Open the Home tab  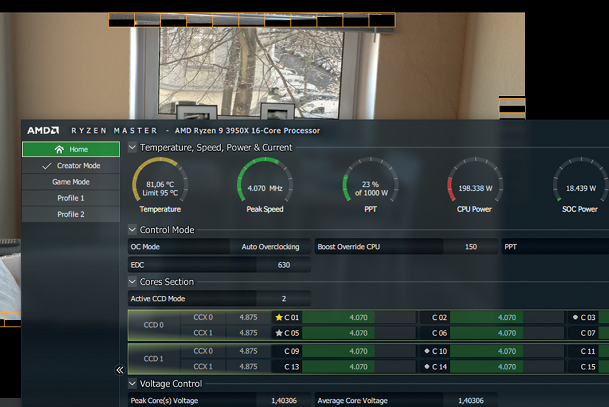(71, 149)
